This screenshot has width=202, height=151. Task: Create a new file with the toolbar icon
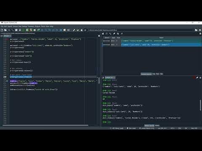(2, 30)
